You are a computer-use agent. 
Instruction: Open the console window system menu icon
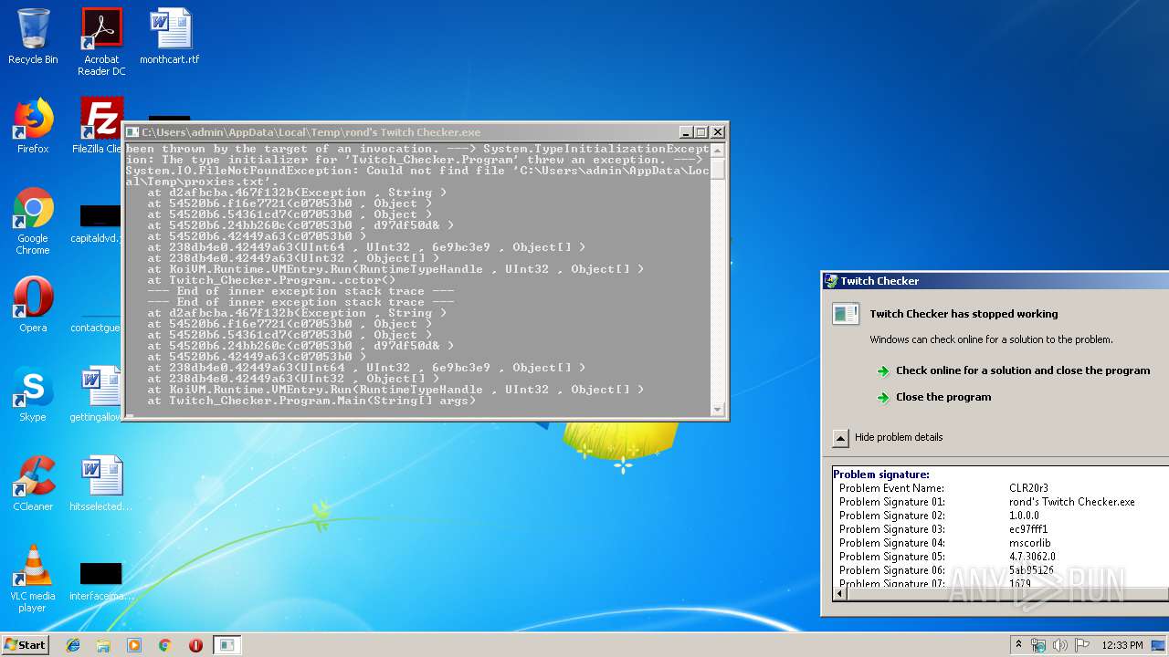(133, 132)
